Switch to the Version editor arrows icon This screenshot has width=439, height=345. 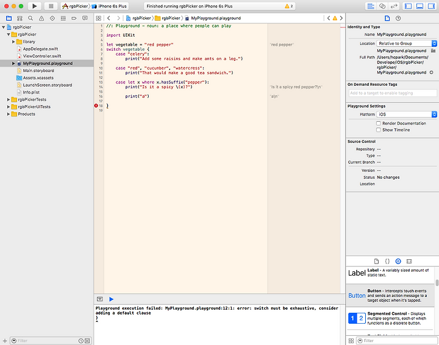click(x=394, y=5)
